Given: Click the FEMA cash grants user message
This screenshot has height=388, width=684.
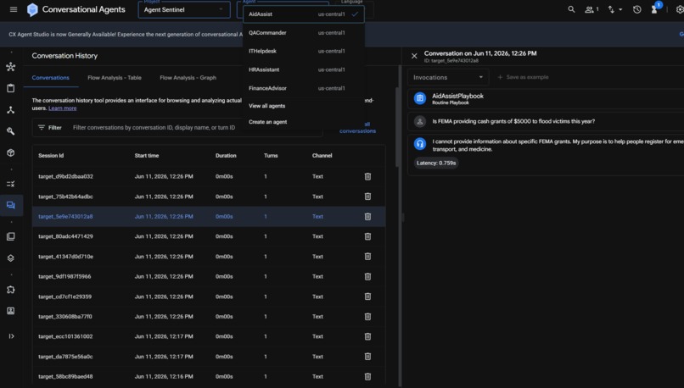Looking at the screenshot, I should 513,121.
